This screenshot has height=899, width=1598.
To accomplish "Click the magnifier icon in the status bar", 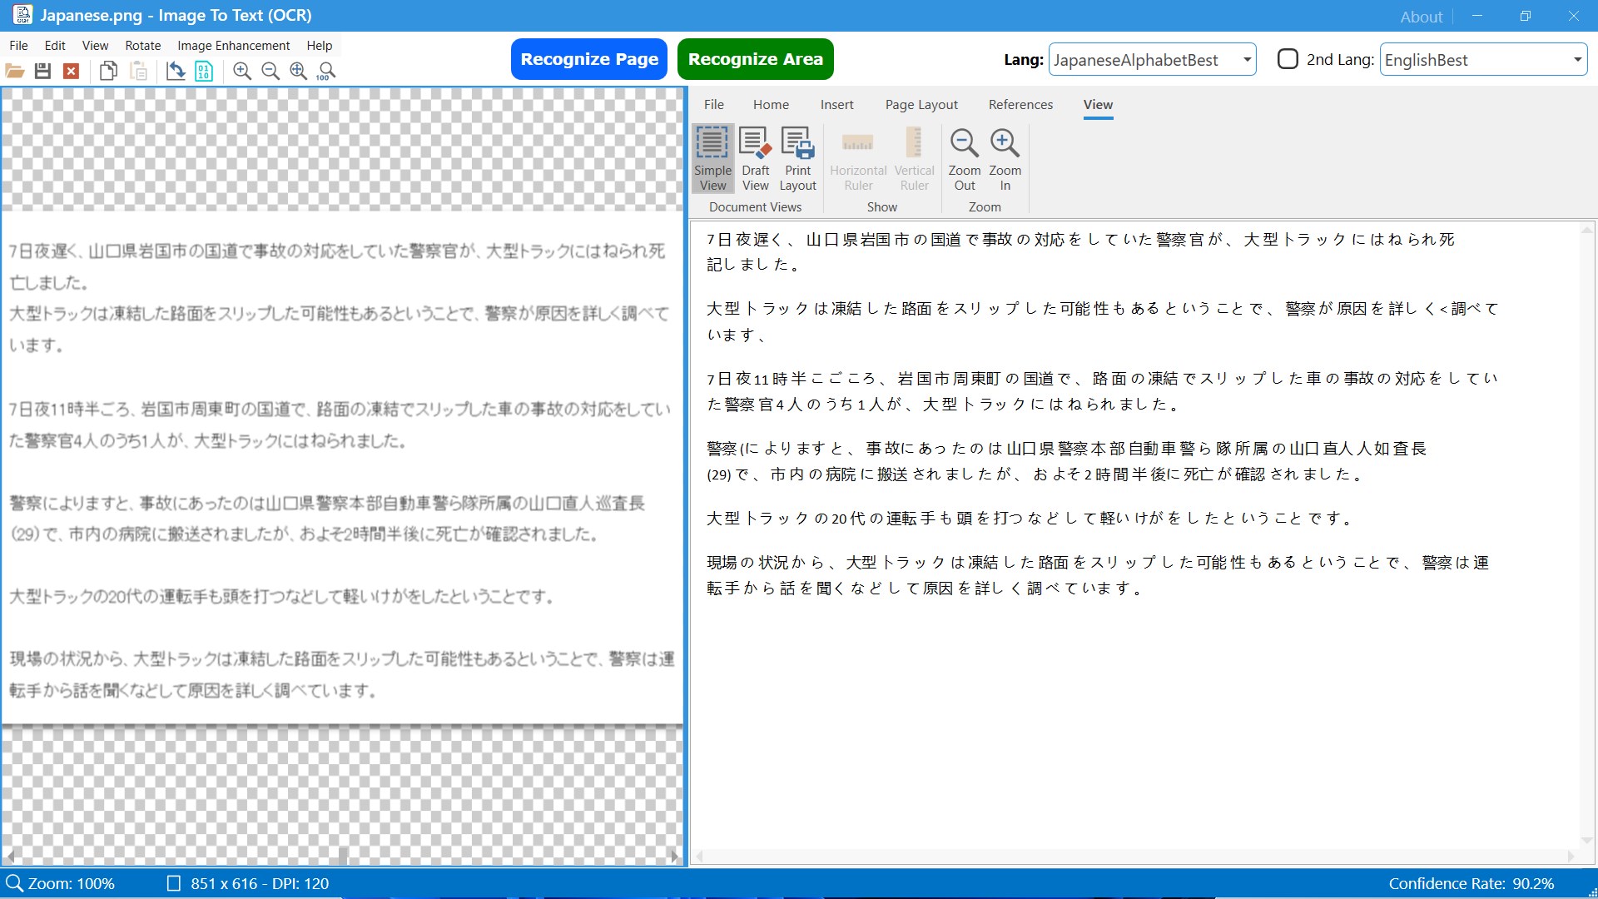I will pyautogui.click(x=14, y=883).
